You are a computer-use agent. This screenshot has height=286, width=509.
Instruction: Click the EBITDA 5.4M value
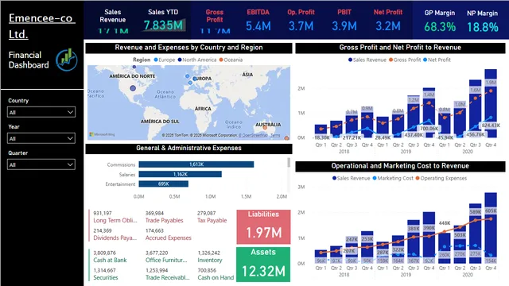258,26
